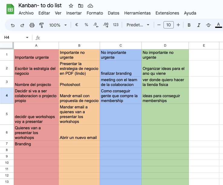Select cell 'Organizar ideas para el ano qu viene'
223x185 pixels.
point(165,68)
